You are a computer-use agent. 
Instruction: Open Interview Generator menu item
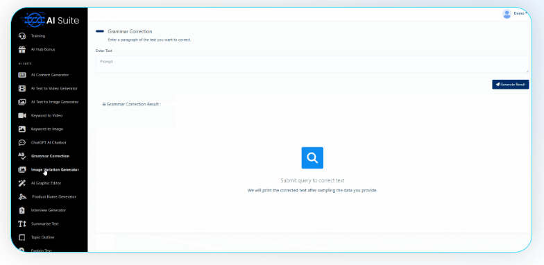[x=49, y=210]
